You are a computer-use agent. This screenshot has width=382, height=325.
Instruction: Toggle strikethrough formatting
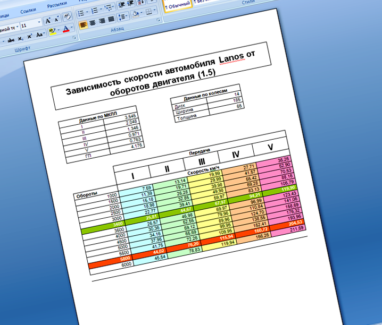point(11,40)
